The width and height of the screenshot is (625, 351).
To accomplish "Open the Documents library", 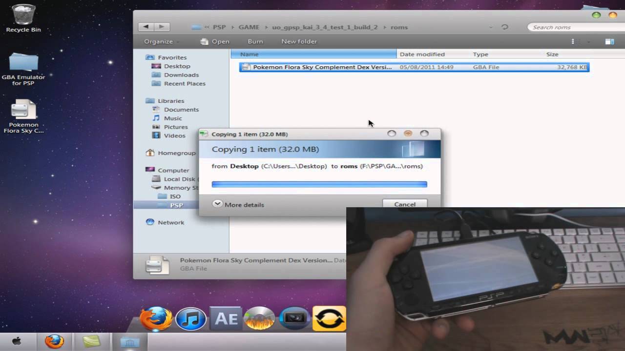I will 181,110.
